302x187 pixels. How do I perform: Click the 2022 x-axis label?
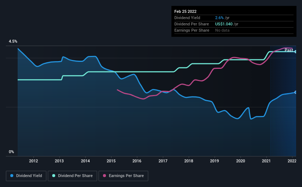292,161
